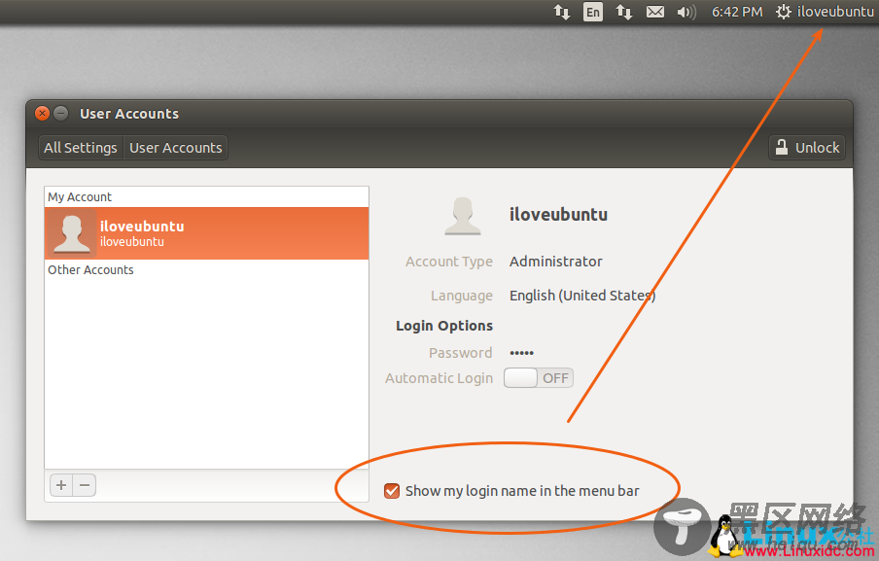Viewport: 879px width, 561px height.
Task: Click the Password dots field
Action: pyautogui.click(x=521, y=353)
